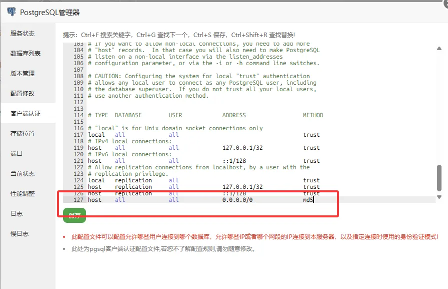Click the PostgreSQL管理器 window title
Screen dimensions: 448x289
[49, 13]
